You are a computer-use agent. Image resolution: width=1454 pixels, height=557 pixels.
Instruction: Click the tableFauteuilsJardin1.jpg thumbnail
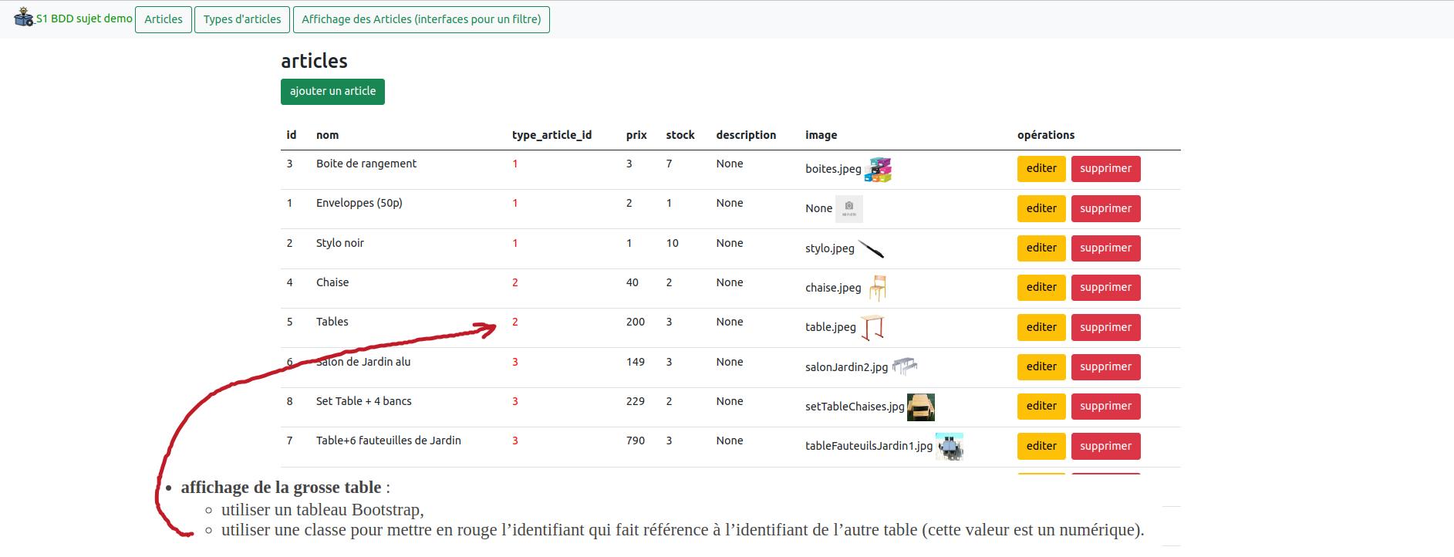[950, 446]
